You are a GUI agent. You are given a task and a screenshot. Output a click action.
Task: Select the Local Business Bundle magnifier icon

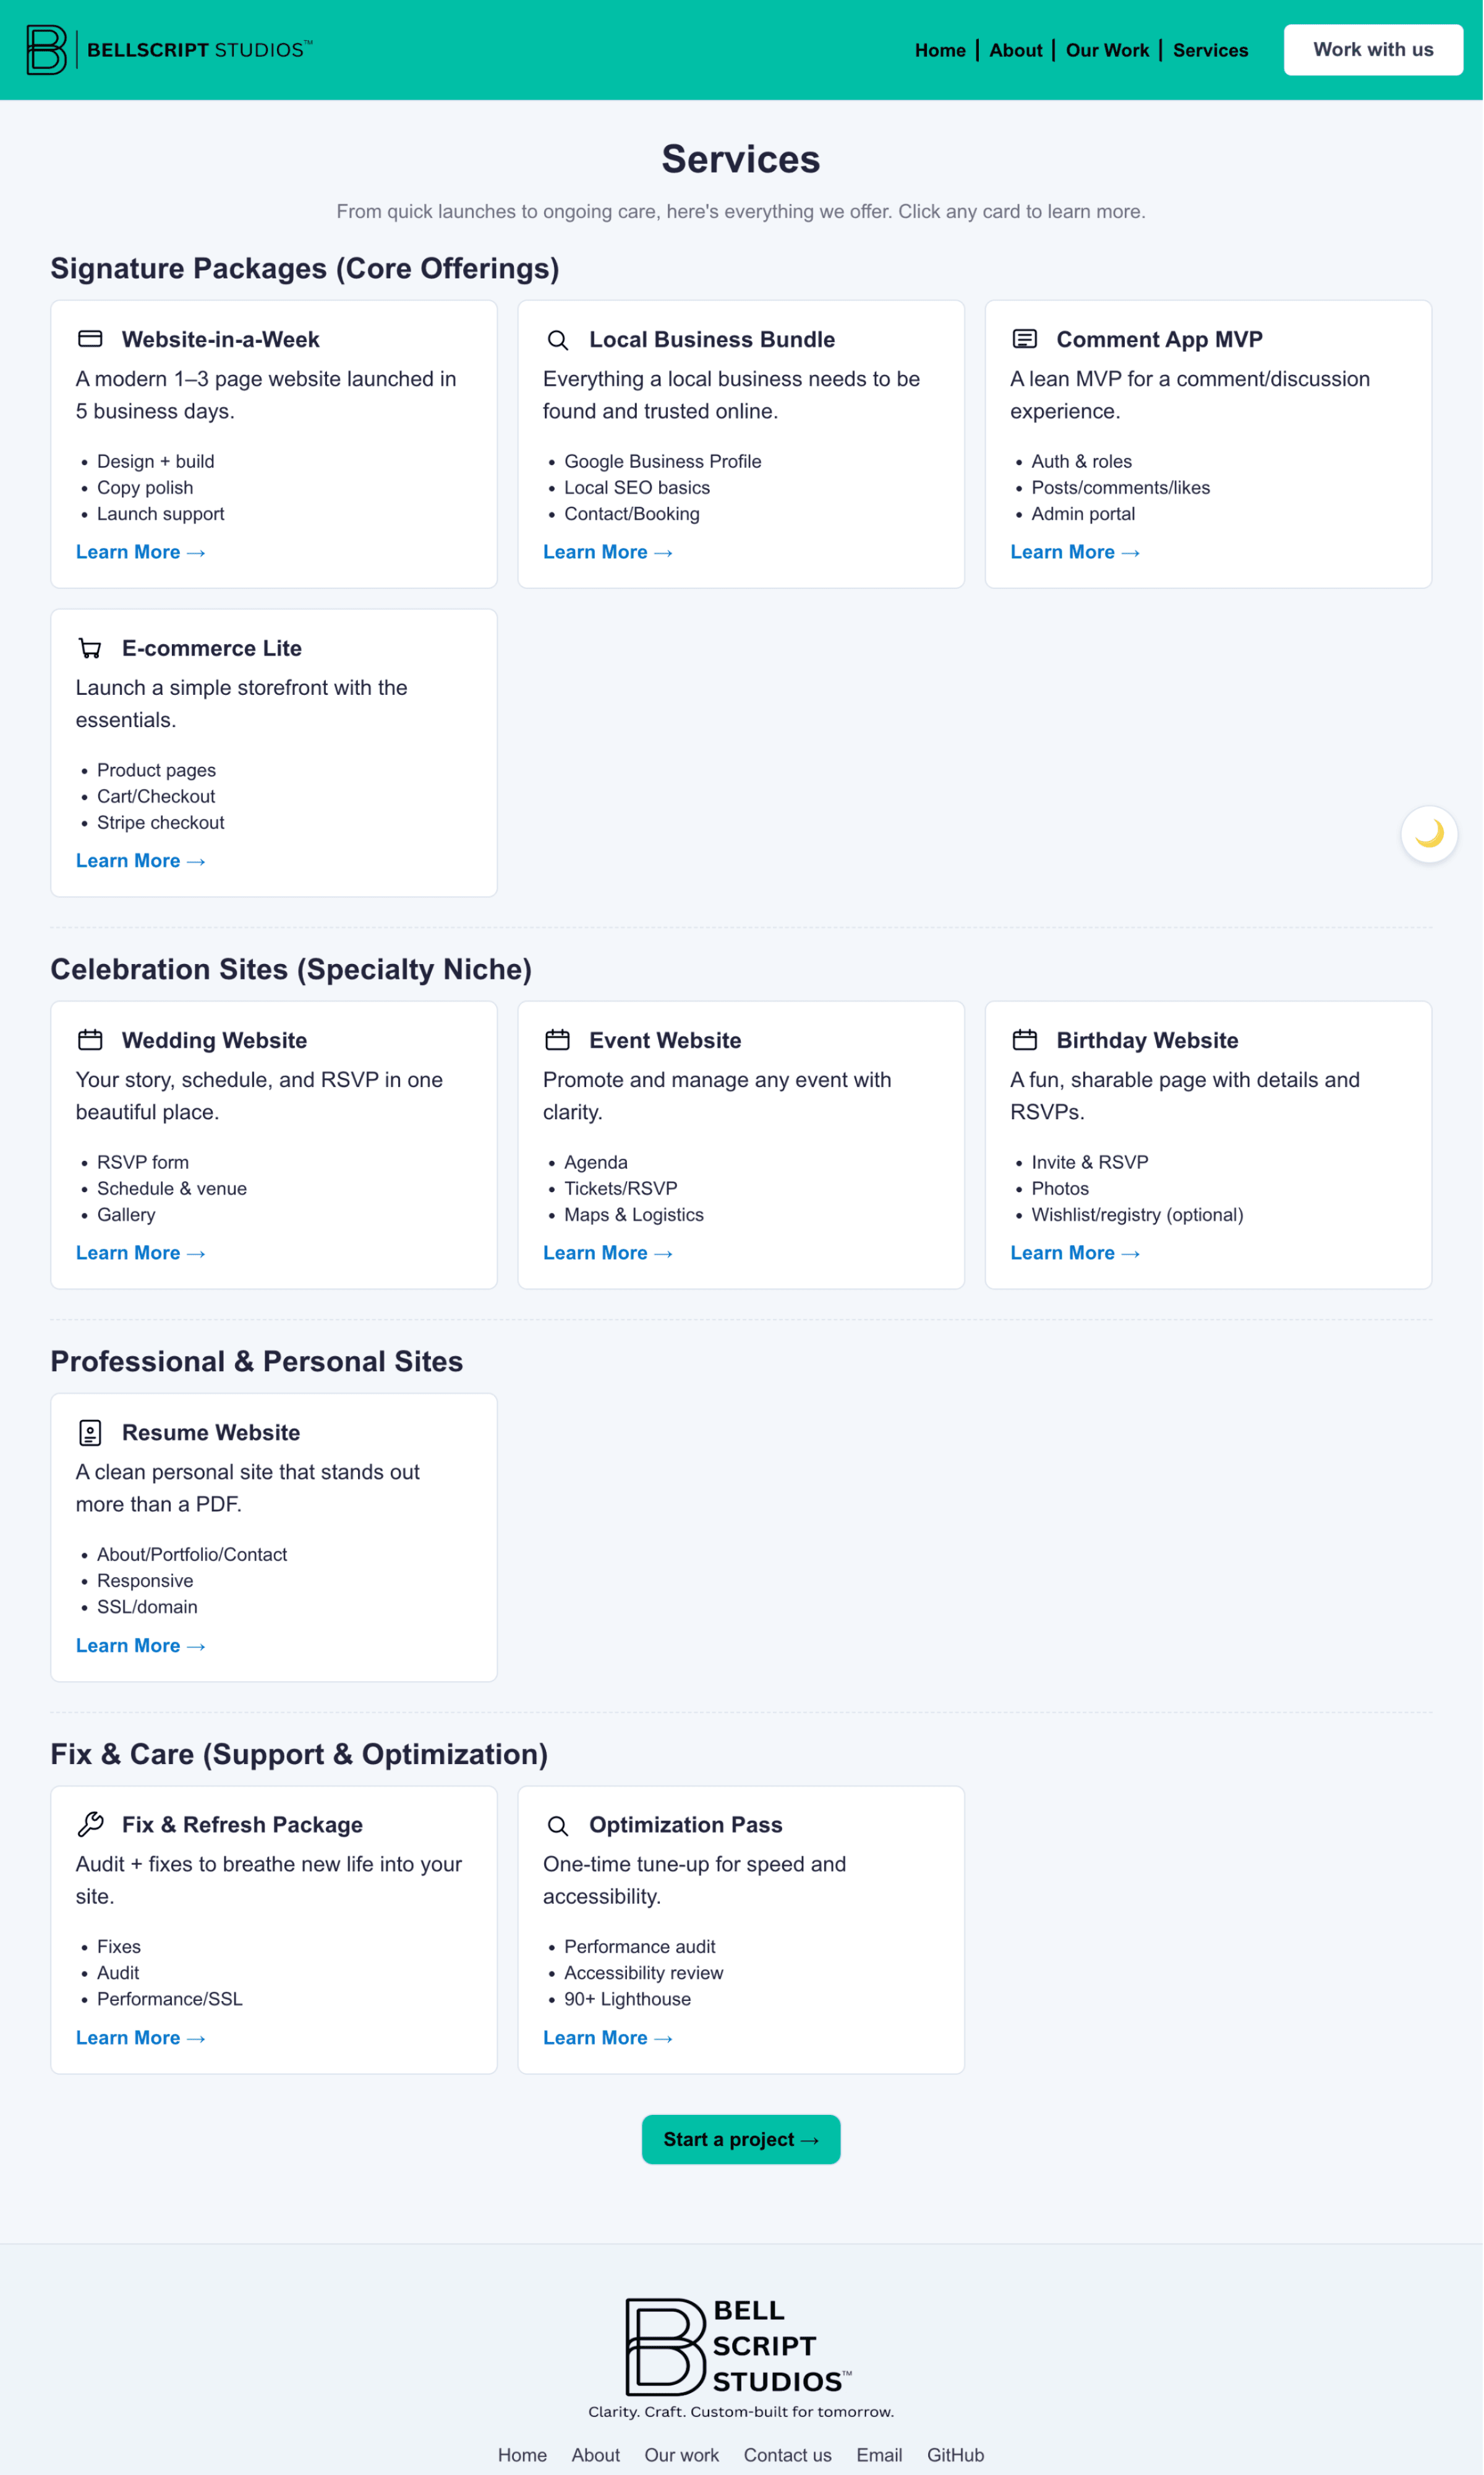click(x=557, y=340)
